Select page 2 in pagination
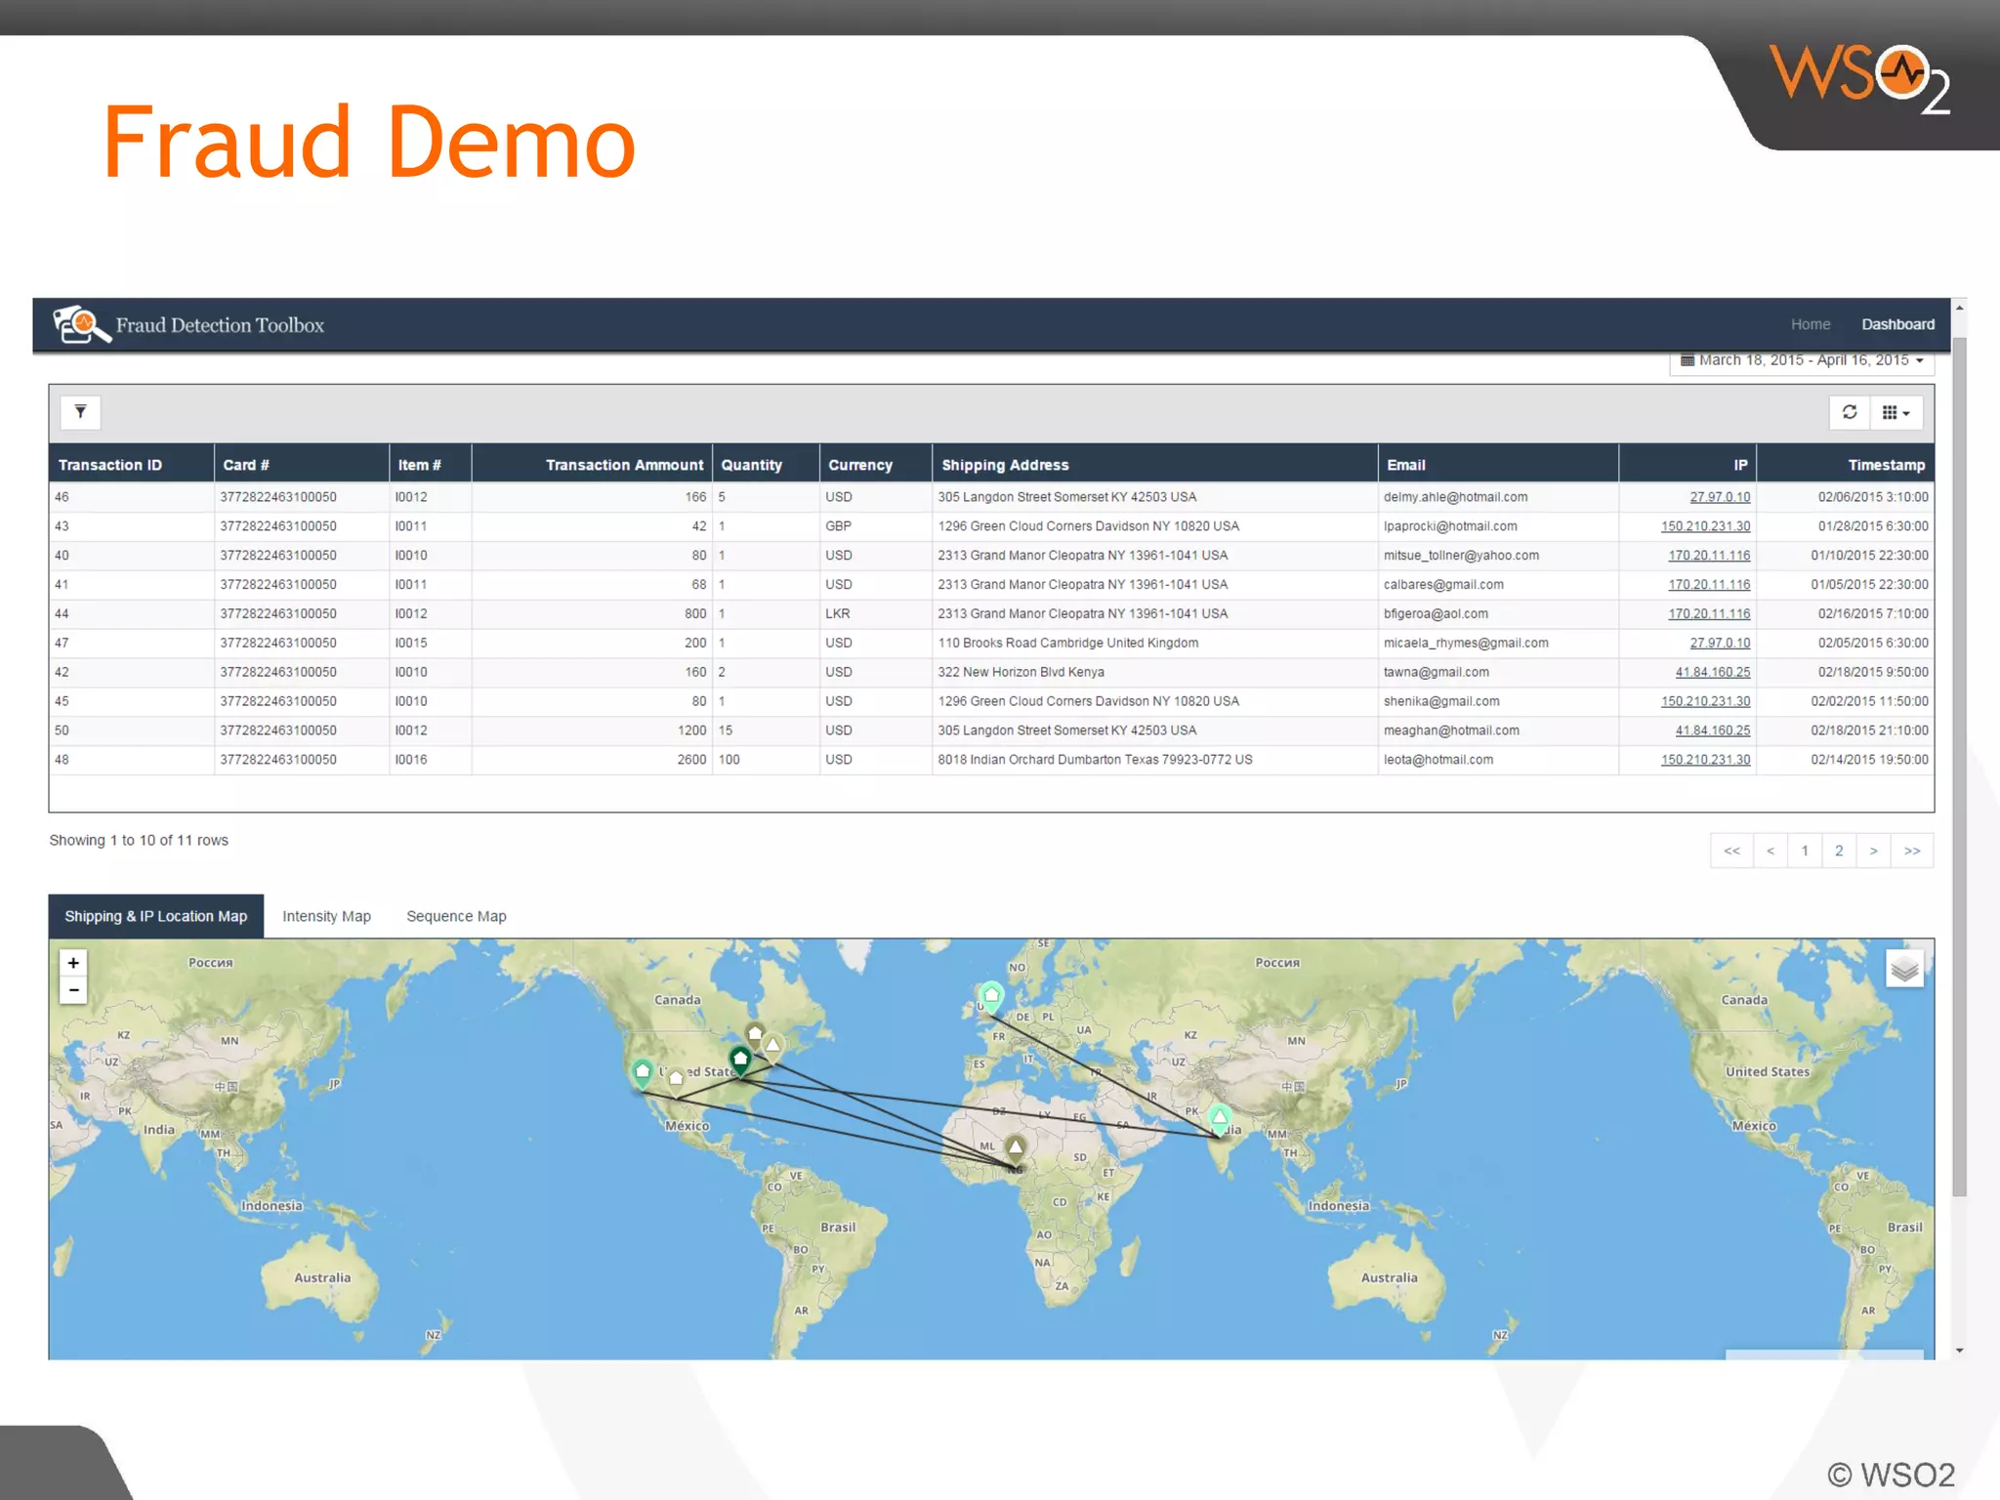2000x1500 pixels. (1839, 851)
